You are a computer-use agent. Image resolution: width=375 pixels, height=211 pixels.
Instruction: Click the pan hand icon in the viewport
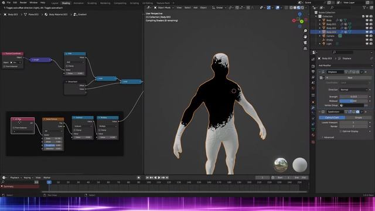305,36
